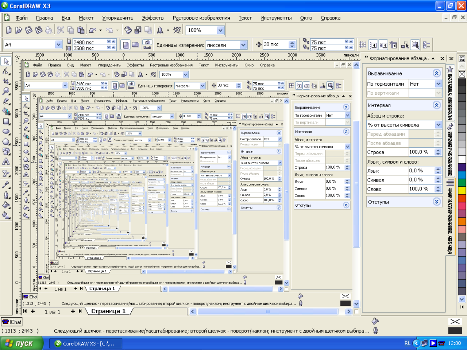Create a new document with the top toolbar's New icon

pyautogui.click(x=9, y=30)
